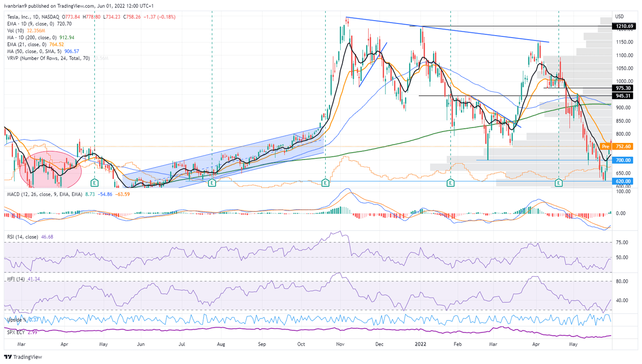Select the Sep label on time axis
Viewport: 642px width, 364px height.
click(262, 344)
